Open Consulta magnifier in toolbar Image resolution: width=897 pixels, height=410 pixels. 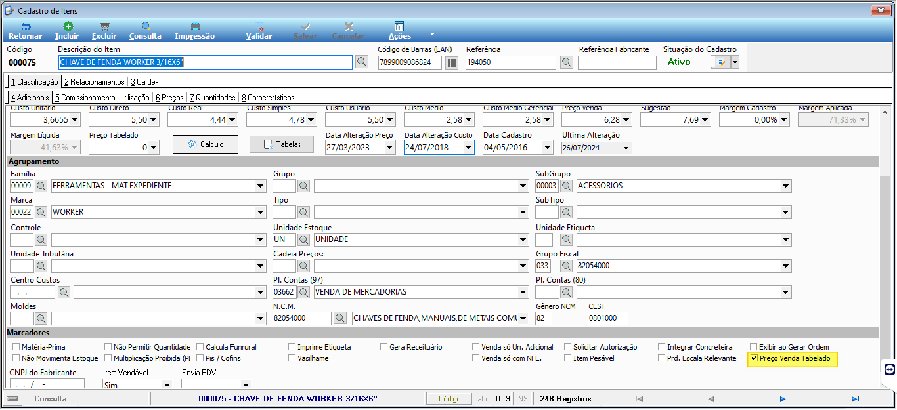coord(146,26)
